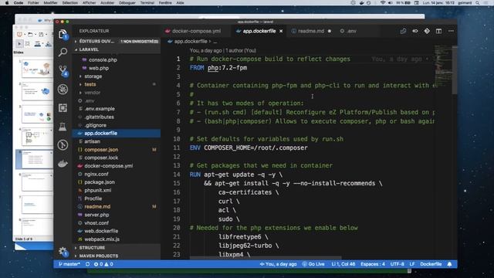Open the Manage gear icon
The width and height of the screenshot is (494, 278).
point(63,252)
